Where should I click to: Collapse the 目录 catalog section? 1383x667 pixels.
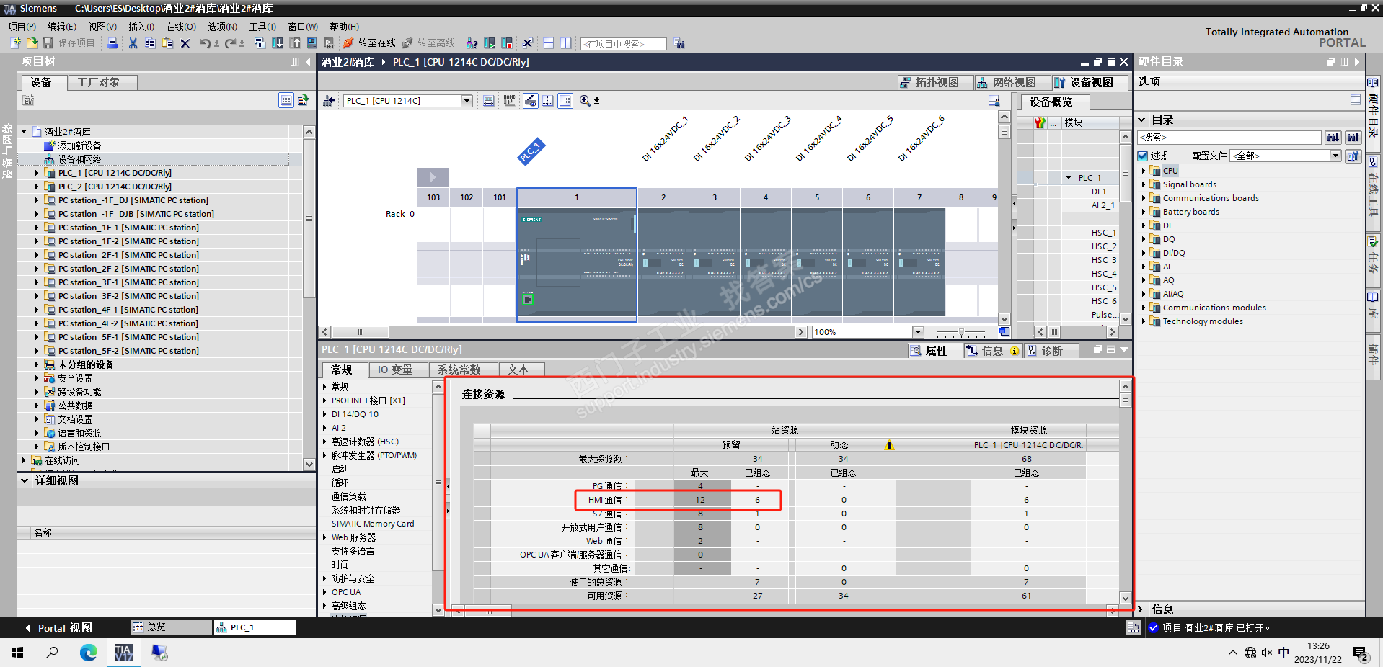pyautogui.click(x=1142, y=120)
